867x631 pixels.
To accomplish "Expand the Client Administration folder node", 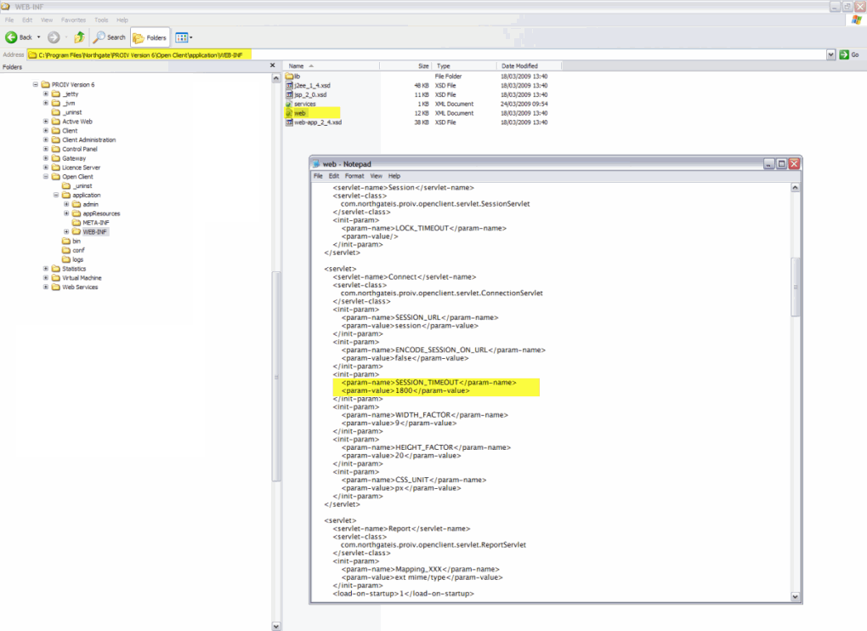I will pos(46,140).
